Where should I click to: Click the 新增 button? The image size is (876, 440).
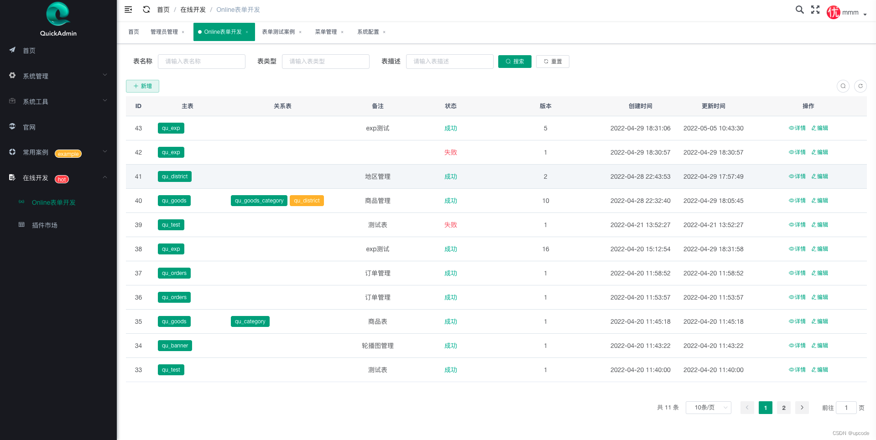click(142, 86)
